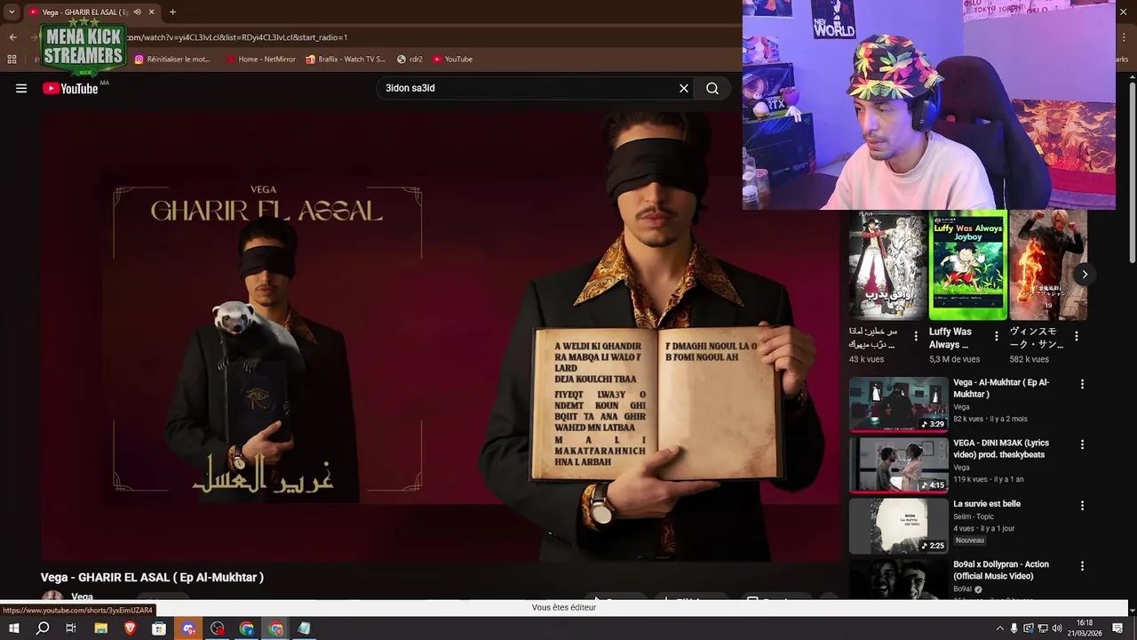The image size is (1137, 640).
Task: Open the bookmarks bar apps grid icon
Action: tap(12, 59)
